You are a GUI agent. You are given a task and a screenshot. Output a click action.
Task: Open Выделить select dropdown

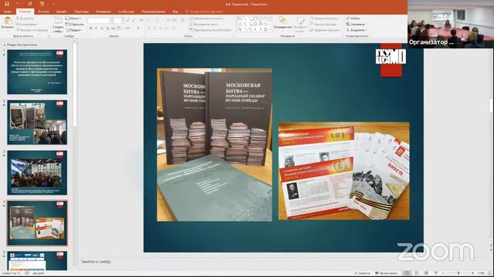coord(357,30)
